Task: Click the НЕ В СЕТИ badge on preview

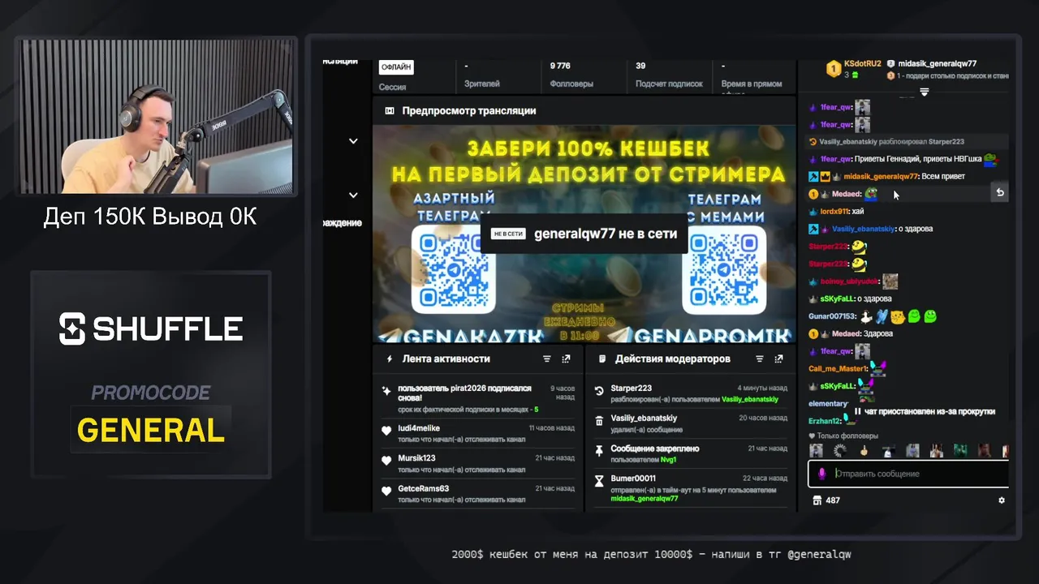Action: (x=507, y=234)
